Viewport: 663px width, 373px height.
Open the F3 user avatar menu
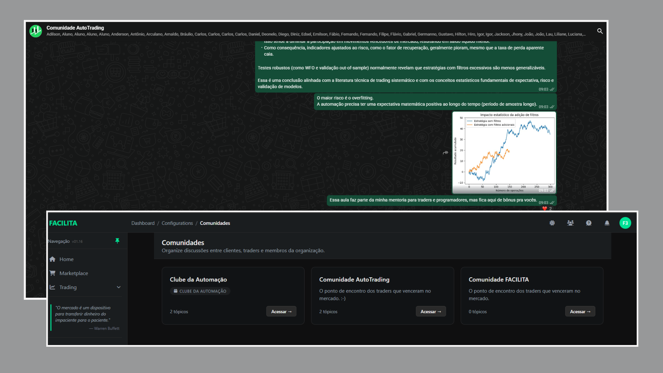click(x=625, y=223)
